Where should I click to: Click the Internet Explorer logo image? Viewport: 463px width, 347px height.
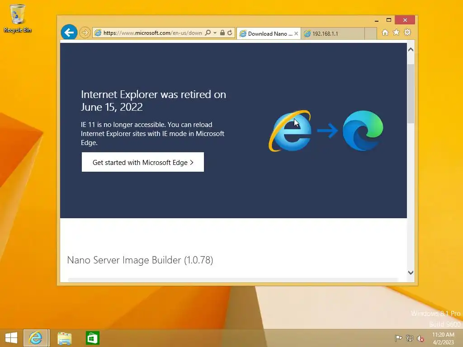tap(290, 131)
